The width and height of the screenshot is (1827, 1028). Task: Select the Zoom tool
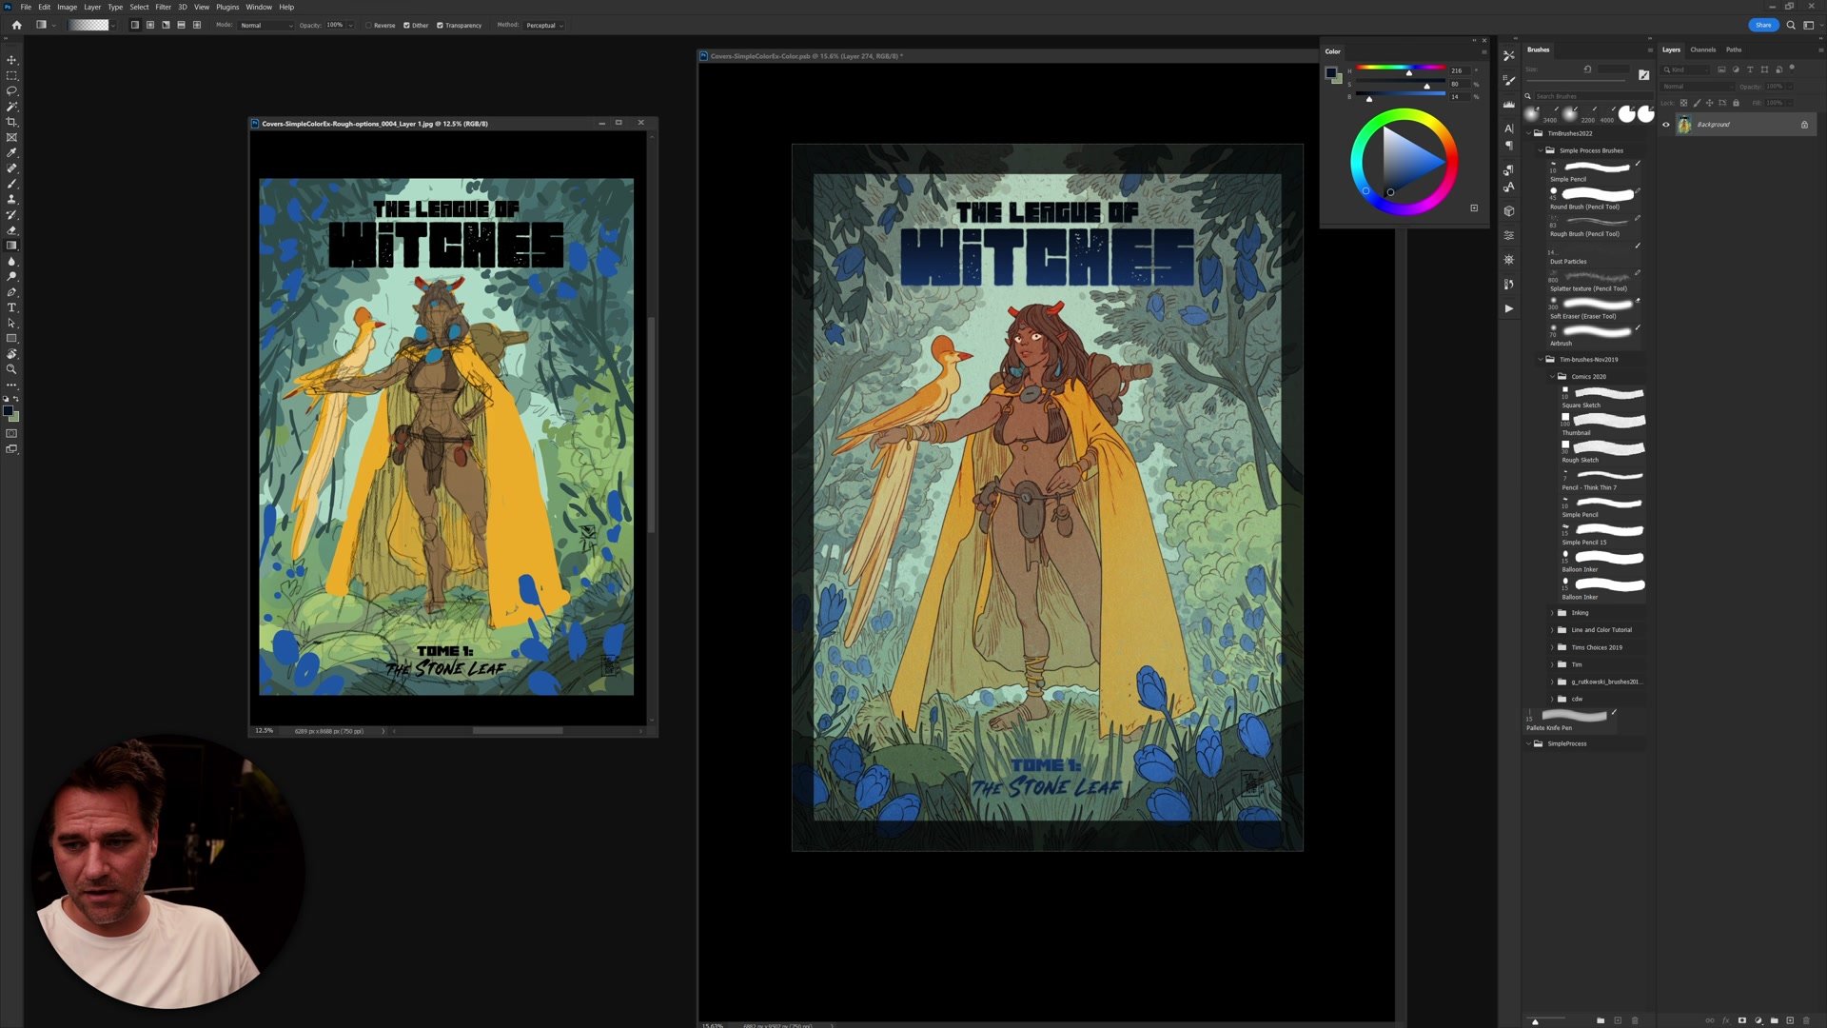[11, 369]
